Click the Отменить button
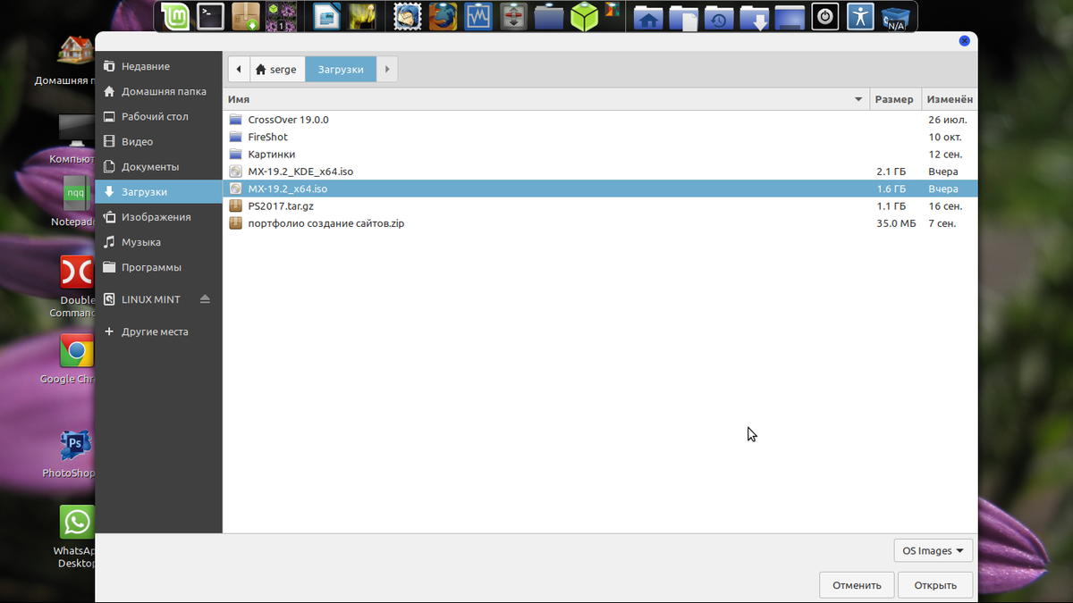Screen dimensions: 1073x603 click(x=857, y=585)
